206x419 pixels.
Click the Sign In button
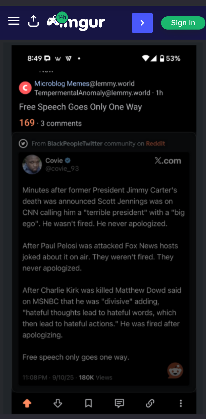[183, 23]
